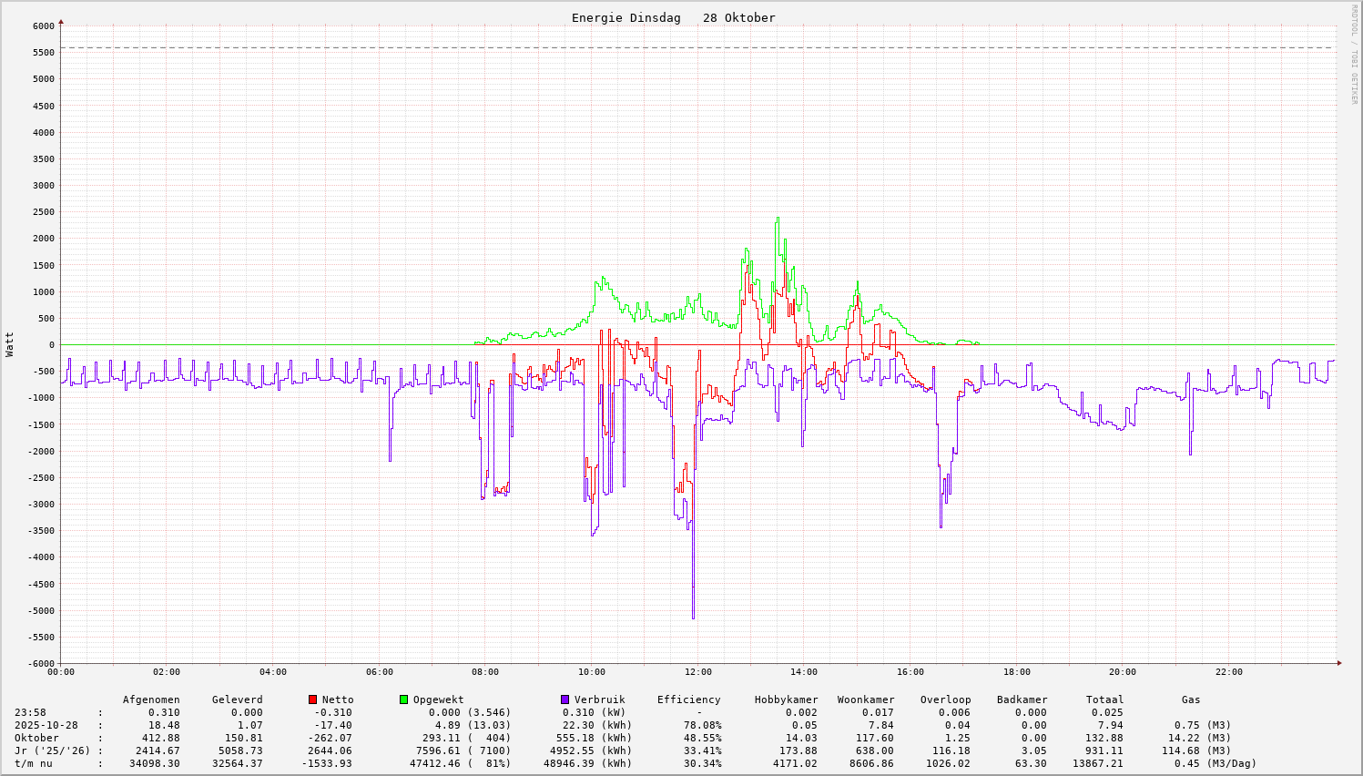Click the chart title Energie Dinsdag 28 Oktober

673,18
